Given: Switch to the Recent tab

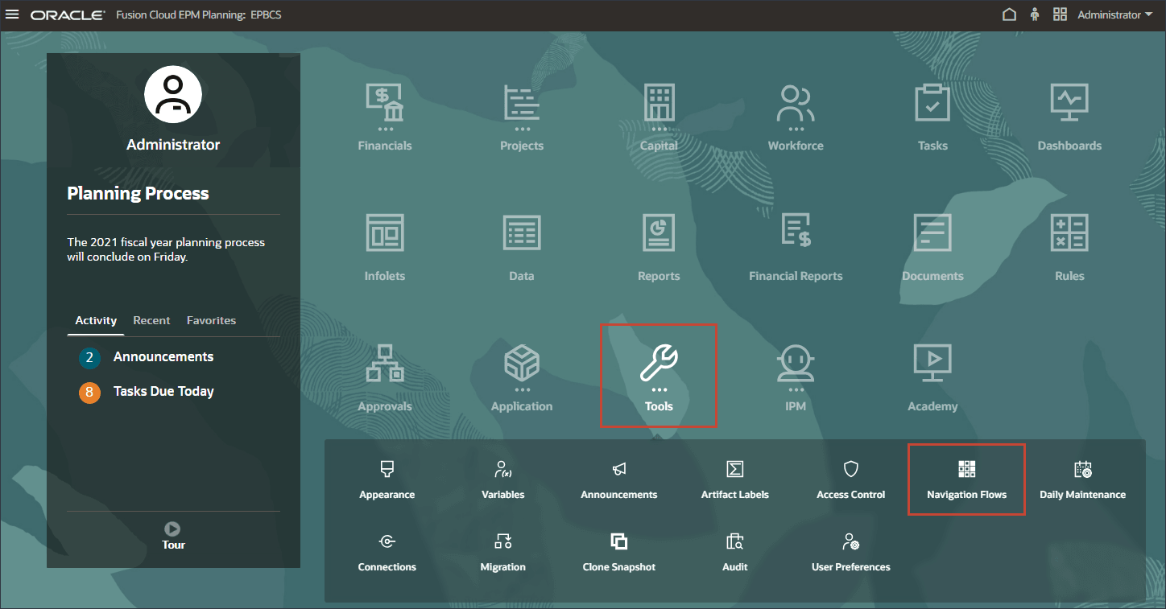Looking at the screenshot, I should click(151, 320).
